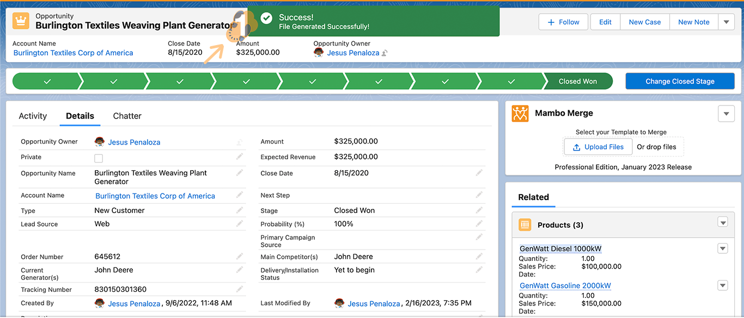Open GenWatt Diesel 1000kW row action menu

tap(723, 248)
